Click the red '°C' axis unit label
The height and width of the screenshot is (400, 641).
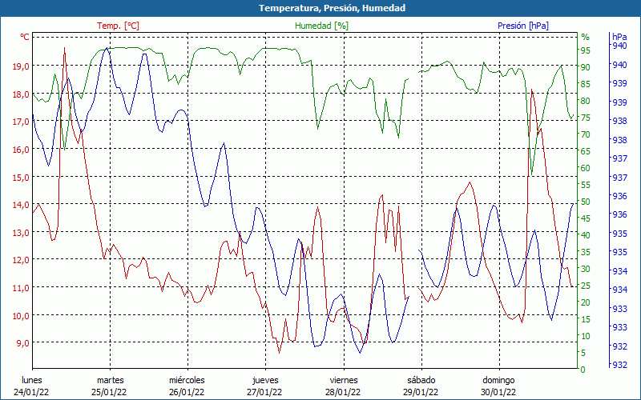click(x=25, y=37)
